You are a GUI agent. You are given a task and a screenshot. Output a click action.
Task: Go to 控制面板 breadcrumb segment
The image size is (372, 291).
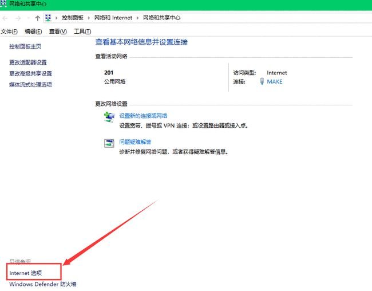click(x=72, y=18)
